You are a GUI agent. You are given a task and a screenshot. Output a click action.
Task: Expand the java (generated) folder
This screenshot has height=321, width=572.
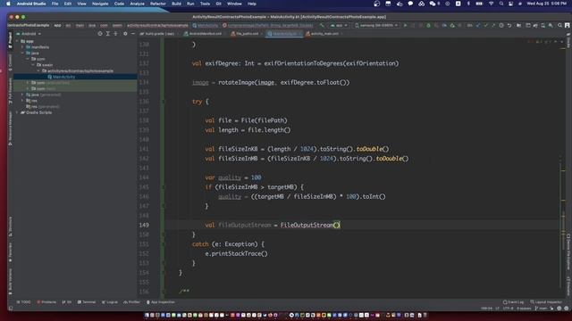[x=22, y=95]
